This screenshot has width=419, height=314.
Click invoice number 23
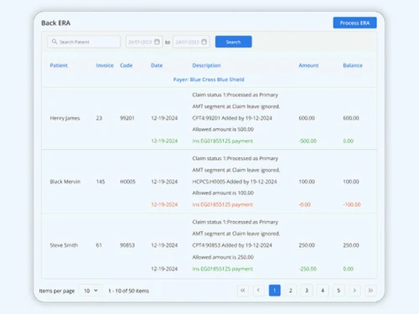(99, 118)
